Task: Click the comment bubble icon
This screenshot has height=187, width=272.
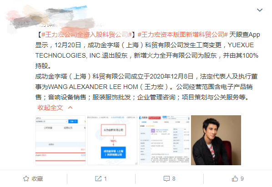Action: [x=166, y=178]
